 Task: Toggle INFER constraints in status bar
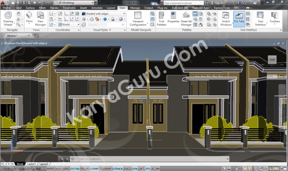(50, 169)
